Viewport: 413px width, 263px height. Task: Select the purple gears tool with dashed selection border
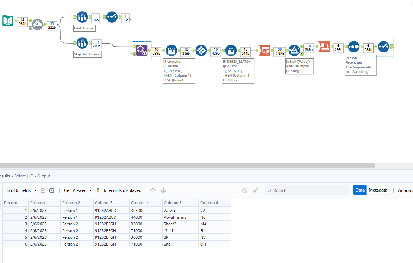[x=142, y=50]
